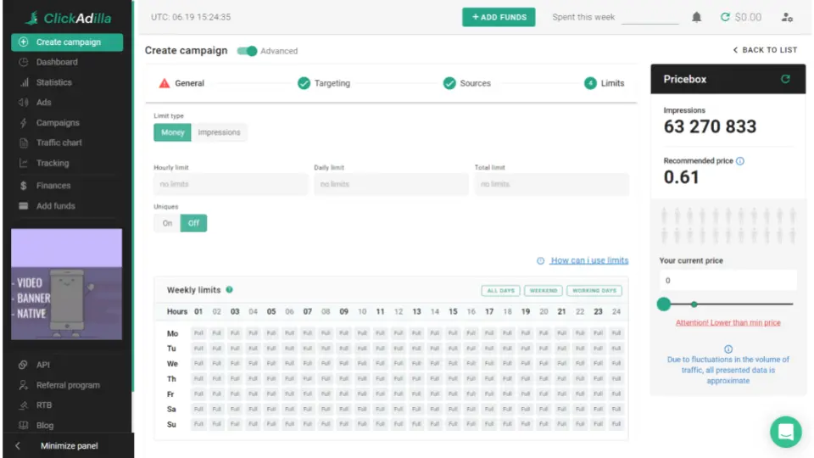Open the live chat widget
This screenshot has height=458, width=814.
(785, 432)
